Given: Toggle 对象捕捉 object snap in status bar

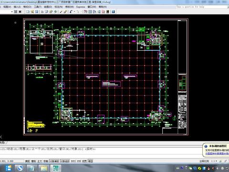Looking at the screenshot, I should (x=54, y=161).
